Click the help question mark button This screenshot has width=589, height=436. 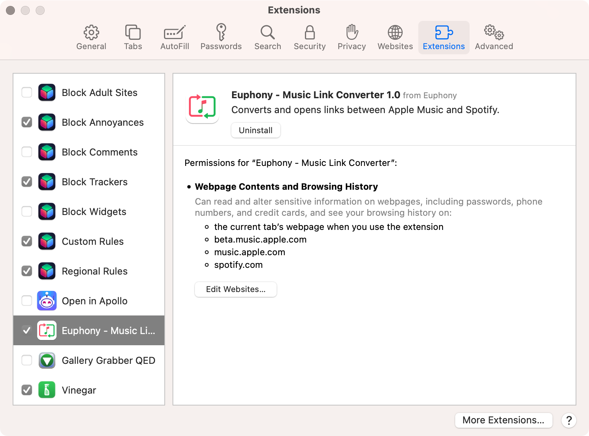tap(569, 420)
